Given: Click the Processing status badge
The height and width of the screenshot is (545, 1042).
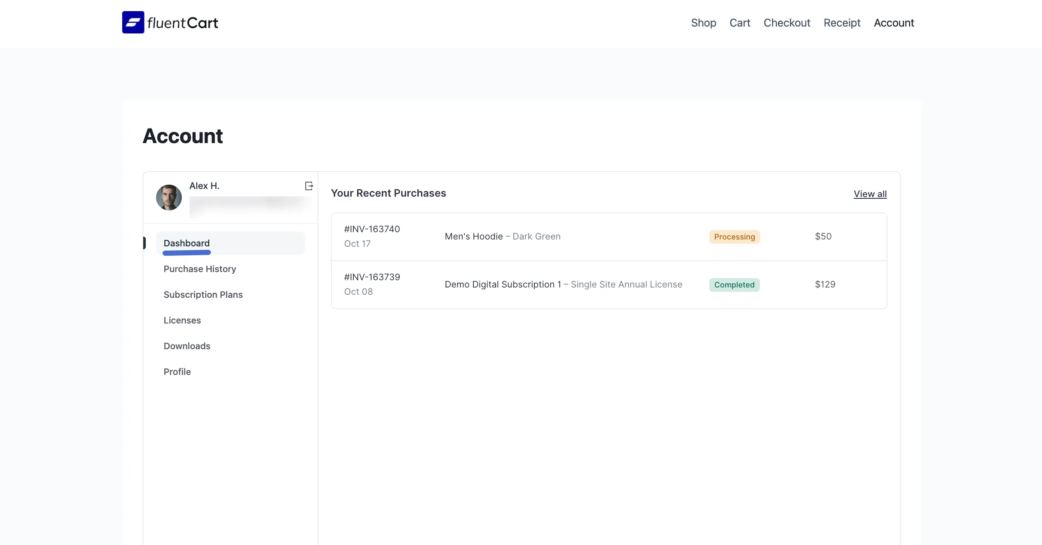Looking at the screenshot, I should coord(734,237).
